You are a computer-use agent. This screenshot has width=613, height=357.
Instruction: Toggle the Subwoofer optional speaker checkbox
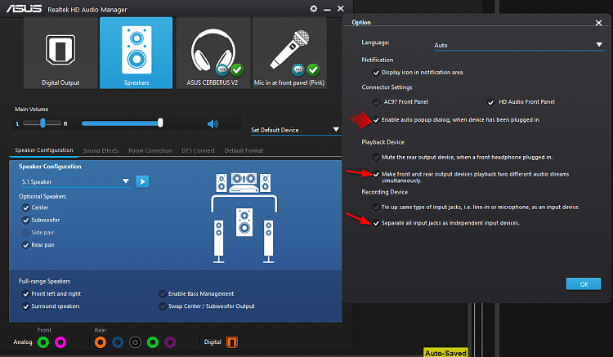coord(26,221)
